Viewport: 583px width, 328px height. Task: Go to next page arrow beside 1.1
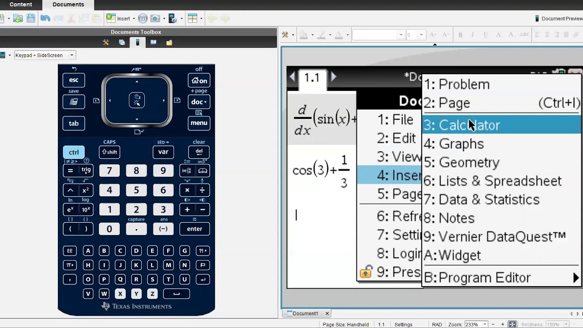pos(334,77)
